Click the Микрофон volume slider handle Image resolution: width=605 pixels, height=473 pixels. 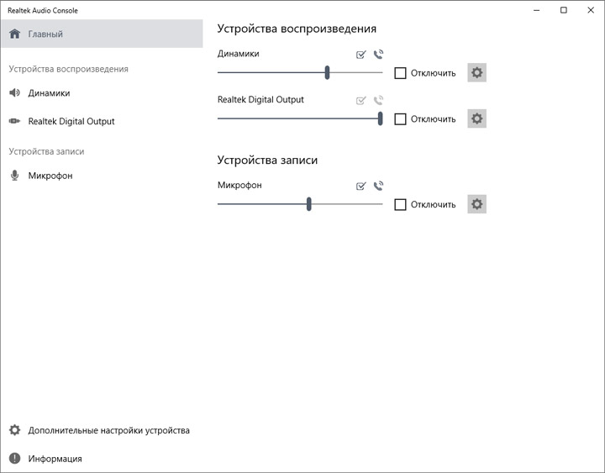[x=309, y=204]
